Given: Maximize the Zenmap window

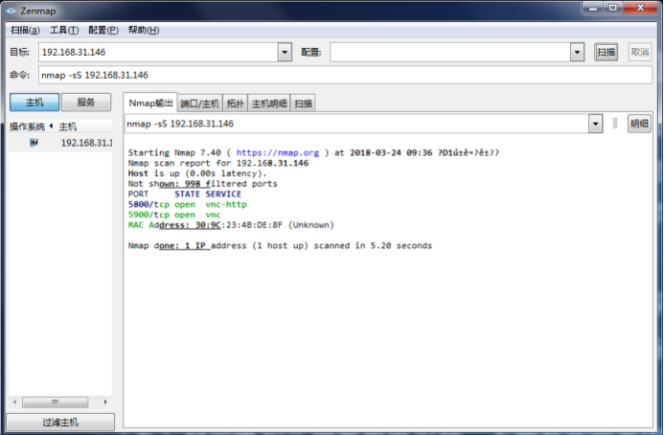Looking at the screenshot, I should coord(613,8).
